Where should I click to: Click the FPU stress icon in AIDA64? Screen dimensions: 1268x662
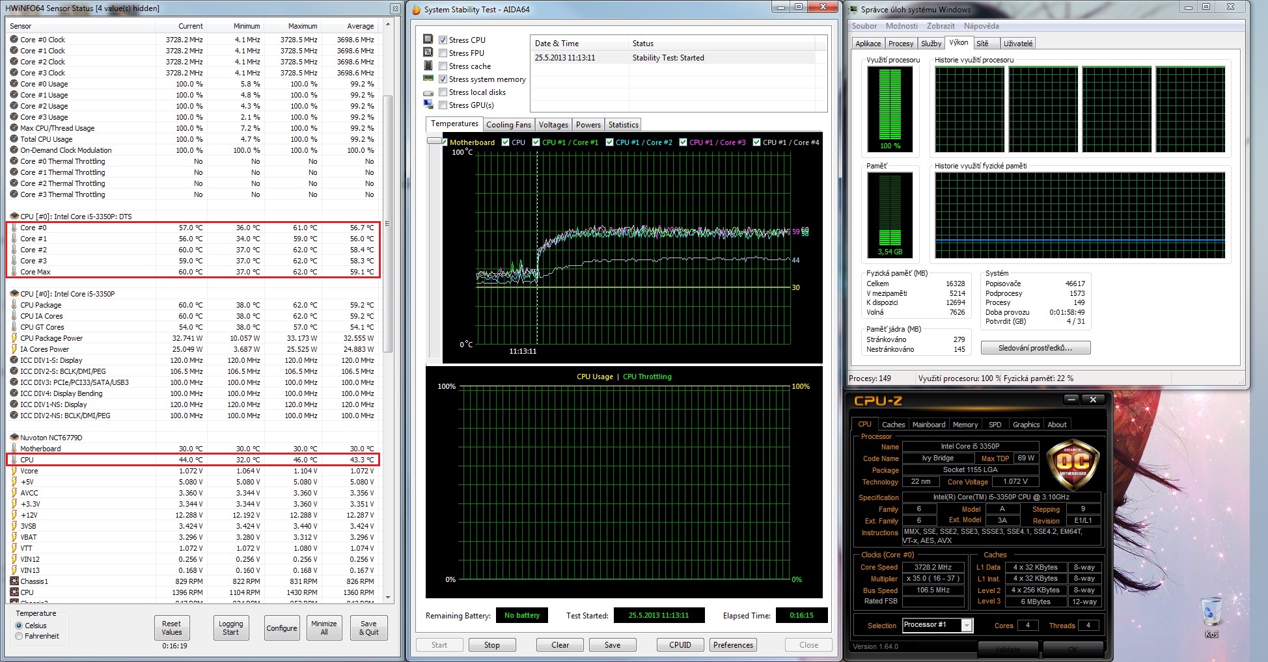coord(428,52)
